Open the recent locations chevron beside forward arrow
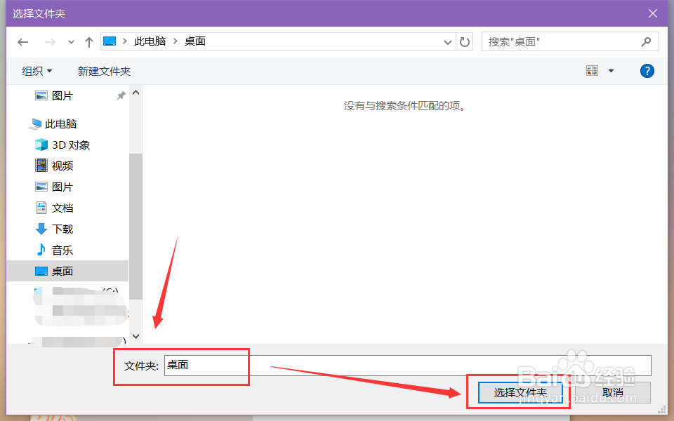674x421 pixels. coord(71,41)
